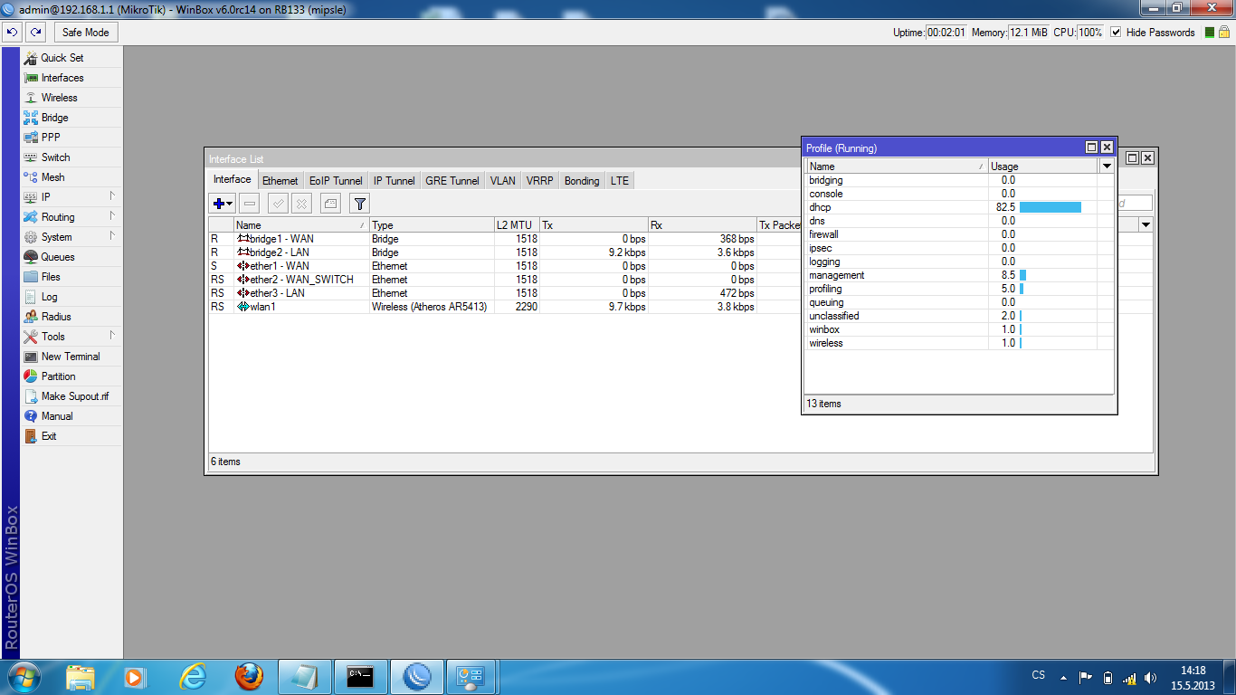Open the Switch sidebar item

pos(71,157)
